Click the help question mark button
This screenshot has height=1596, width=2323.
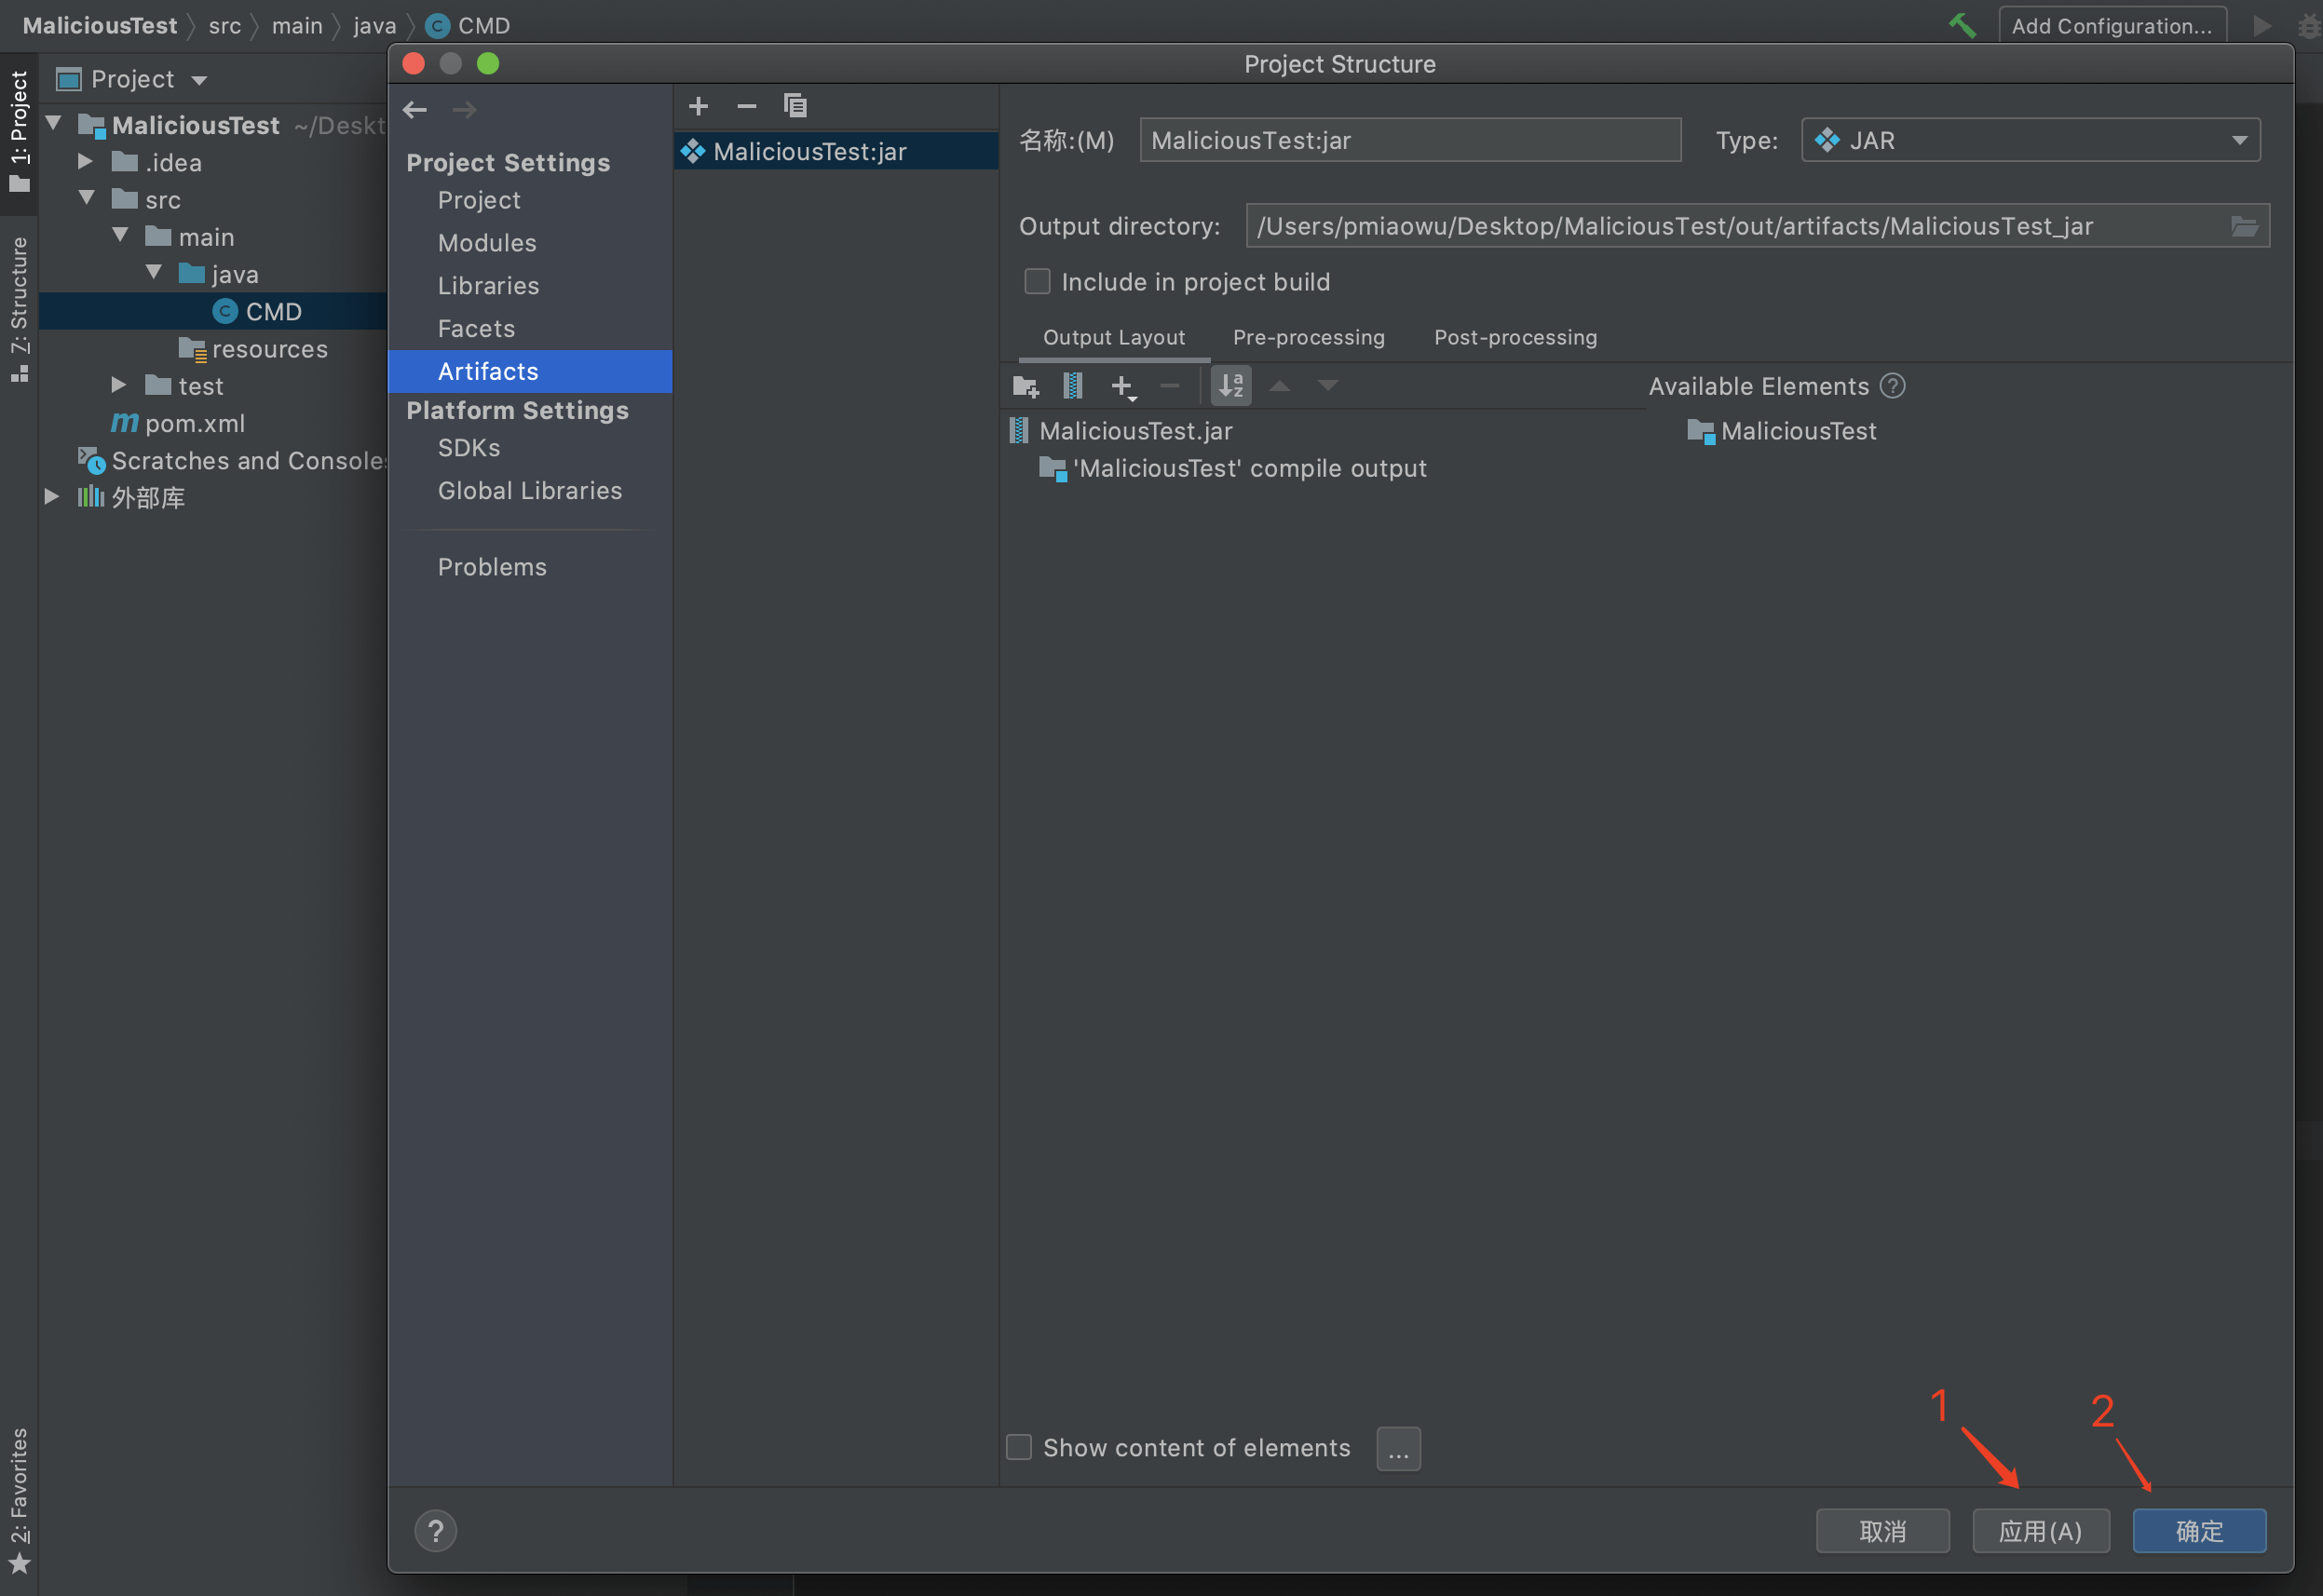(435, 1530)
